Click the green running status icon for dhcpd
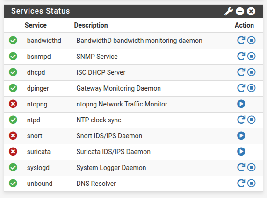267x198 pixels. [x=13, y=72]
